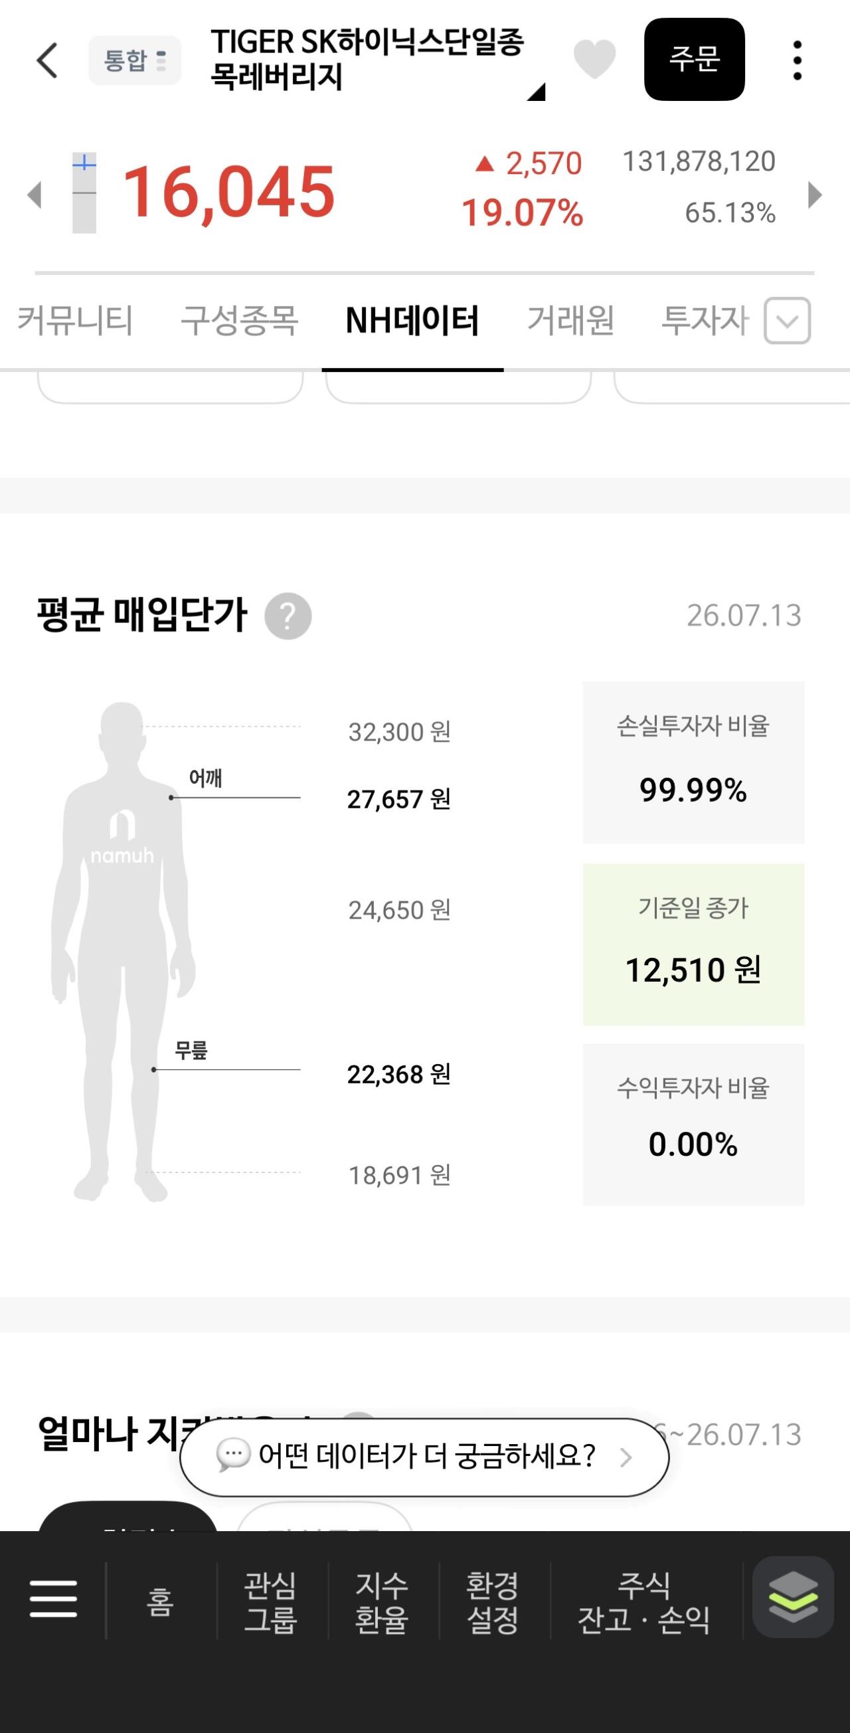
Task: Select the 기준일 종가 green box
Action: (x=693, y=945)
